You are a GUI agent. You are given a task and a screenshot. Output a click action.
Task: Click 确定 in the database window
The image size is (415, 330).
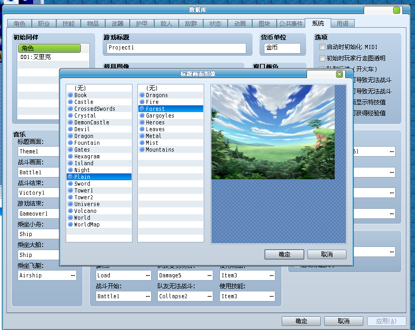(x=301, y=321)
